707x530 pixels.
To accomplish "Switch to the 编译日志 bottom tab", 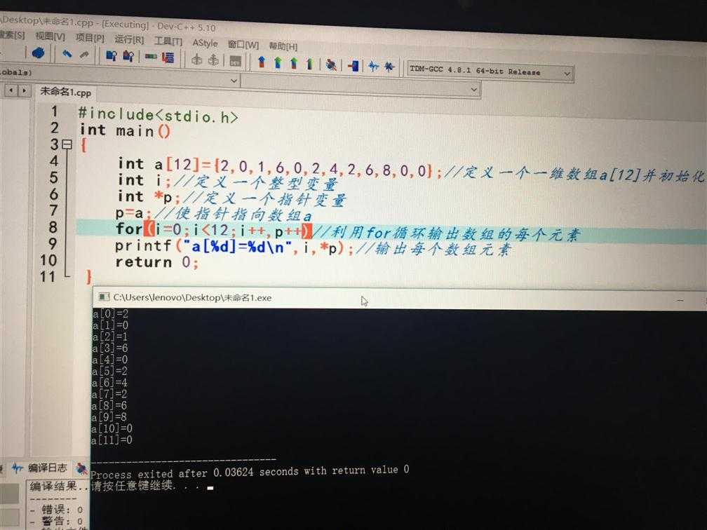I will (48, 468).
